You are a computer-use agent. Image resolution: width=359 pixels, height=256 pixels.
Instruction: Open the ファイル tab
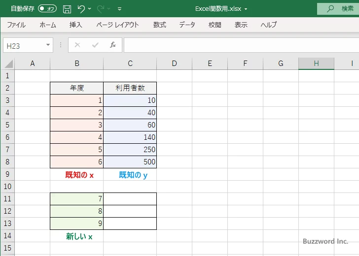[16, 25]
